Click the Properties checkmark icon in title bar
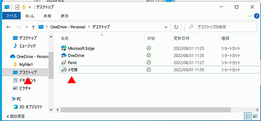Viewport: 261px width, 121px height. pyautogui.click(x=17, y=7)
